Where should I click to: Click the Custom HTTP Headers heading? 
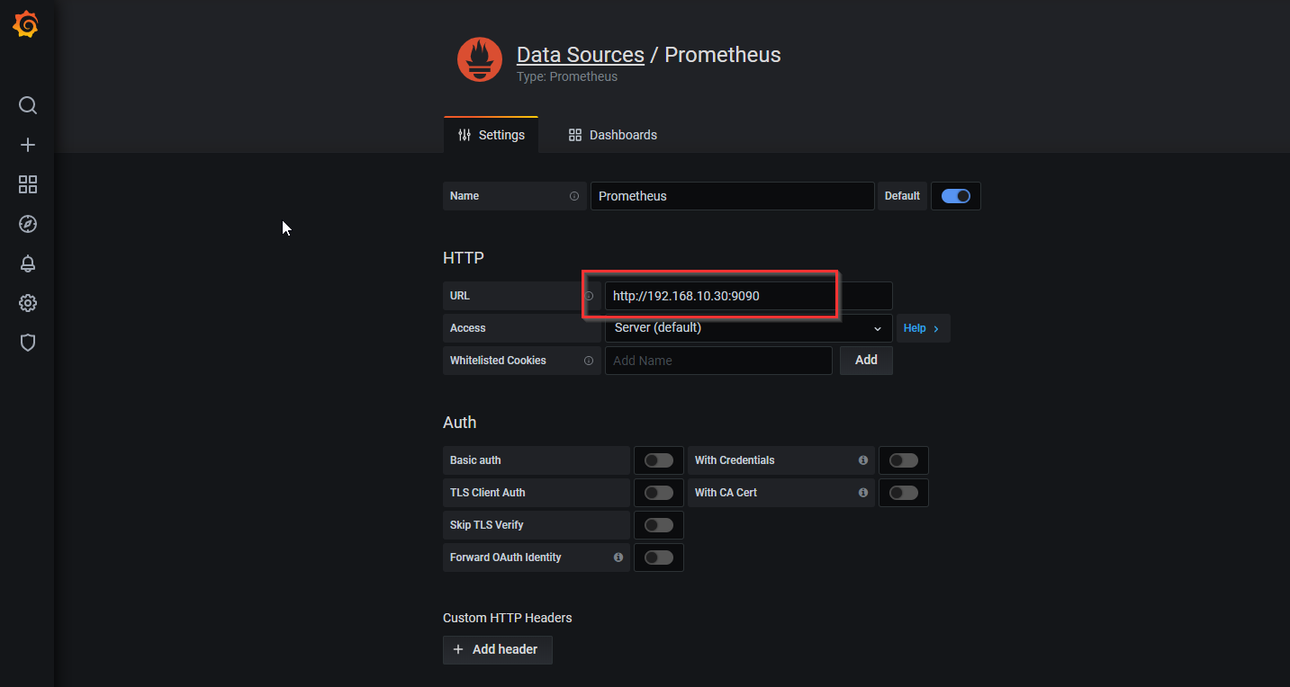(x=508, y=618)
